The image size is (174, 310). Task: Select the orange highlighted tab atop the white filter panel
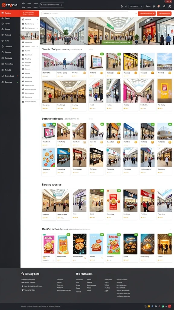click(30, 14)
